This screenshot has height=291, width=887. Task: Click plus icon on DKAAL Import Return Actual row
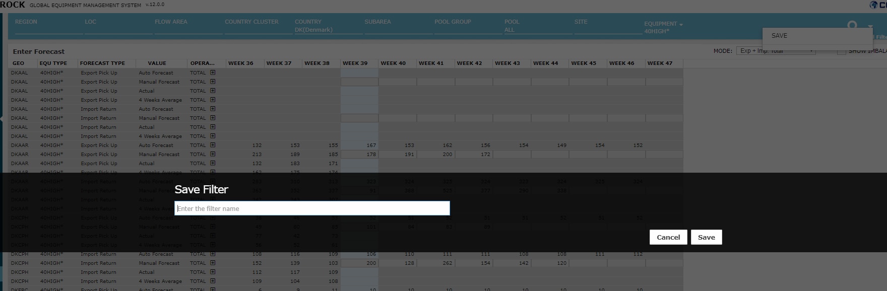point(213,127)
